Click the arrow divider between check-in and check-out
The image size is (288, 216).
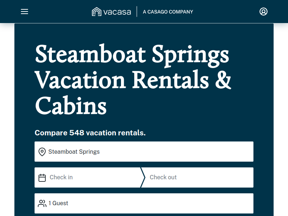(143, 177)
